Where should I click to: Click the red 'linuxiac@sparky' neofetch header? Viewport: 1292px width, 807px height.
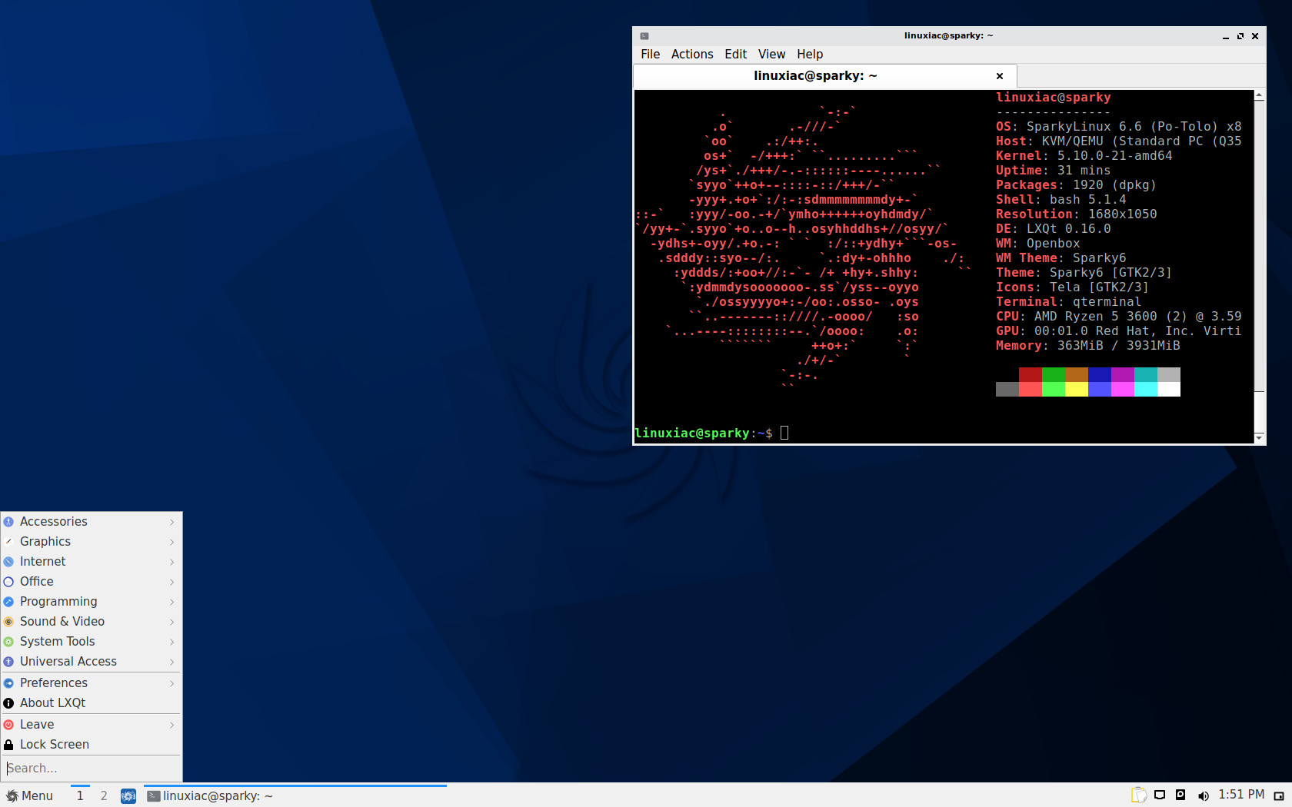[x=1054, y=98]
